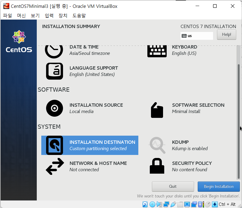Click the mouse integration status icon
The image size is (242, 208).
[208, 204]
